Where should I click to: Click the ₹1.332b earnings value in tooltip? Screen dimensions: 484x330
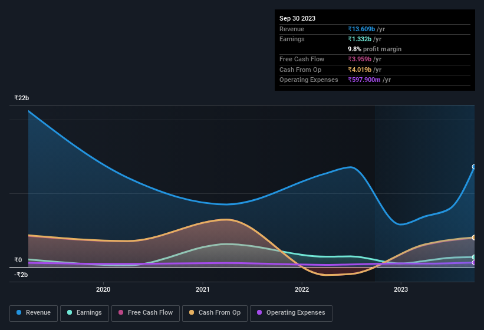click(x=360, y=39)
